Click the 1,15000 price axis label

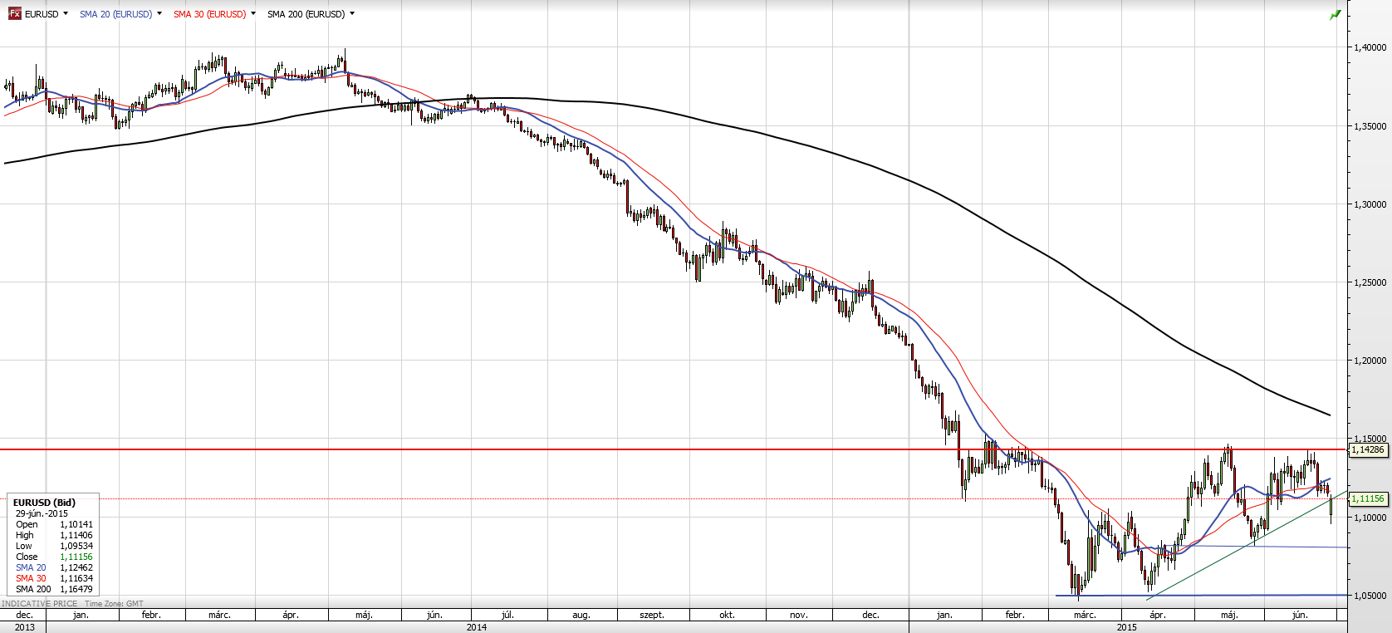pyautogui.click(x=1370, y=439)
